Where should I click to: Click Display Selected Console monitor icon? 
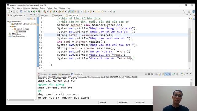(177, 74)
